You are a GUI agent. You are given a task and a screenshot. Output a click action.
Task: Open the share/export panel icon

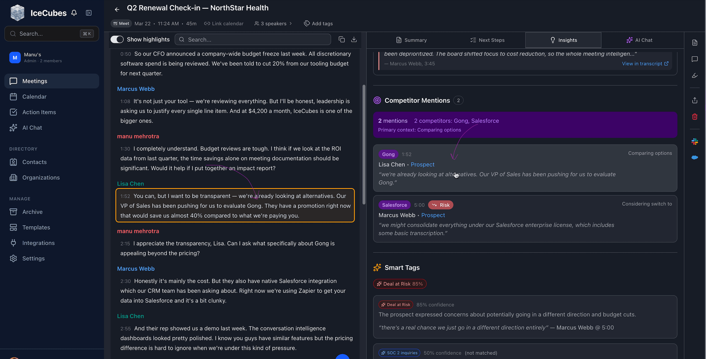point(695,100)
